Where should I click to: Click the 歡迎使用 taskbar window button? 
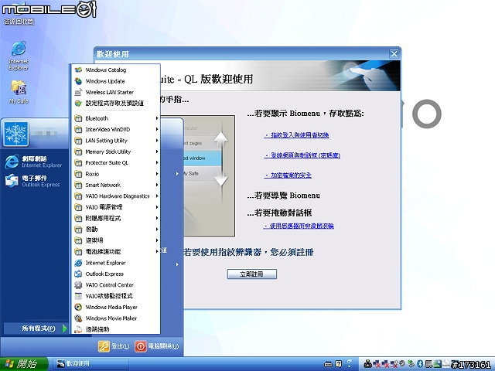tap(91, 364)
